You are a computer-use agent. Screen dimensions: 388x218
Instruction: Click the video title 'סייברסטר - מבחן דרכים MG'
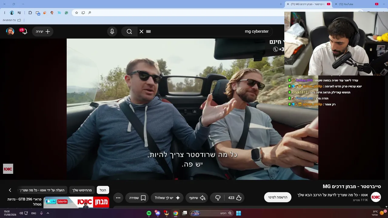pyautogui.click(x=352, y=187)
